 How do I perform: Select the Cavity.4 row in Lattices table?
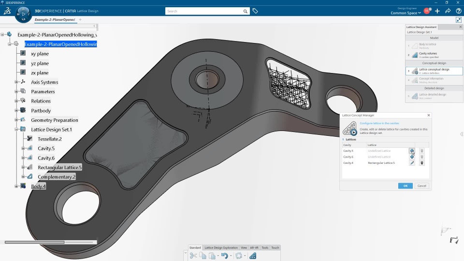(386, 163)
